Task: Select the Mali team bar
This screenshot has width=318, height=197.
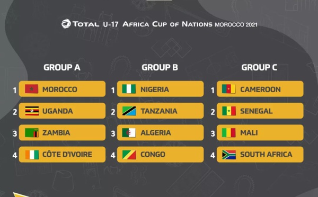Action: pyautogui.click(x=260, y=132)
